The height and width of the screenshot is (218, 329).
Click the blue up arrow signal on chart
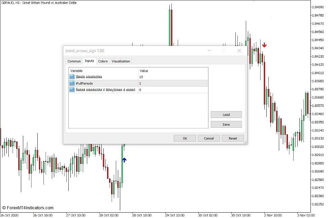click(x=124, y=160)
